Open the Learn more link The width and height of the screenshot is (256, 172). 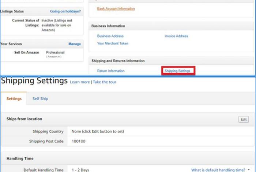(80, 82)
